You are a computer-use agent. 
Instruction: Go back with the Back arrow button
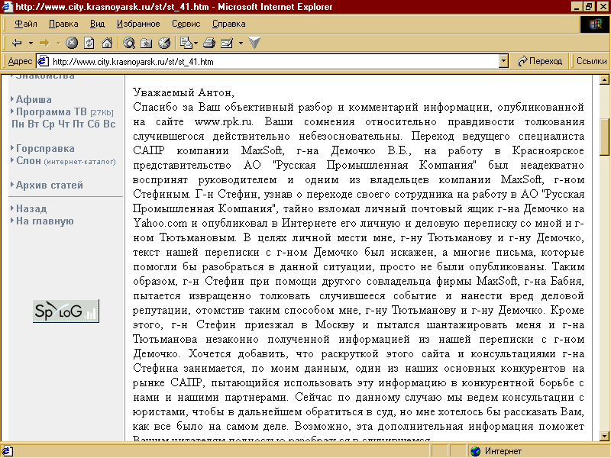(x=17, y=43)
